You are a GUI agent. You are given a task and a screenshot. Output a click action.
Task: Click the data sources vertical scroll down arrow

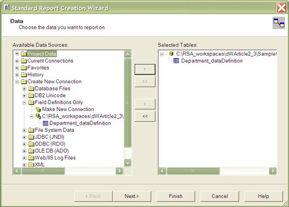127,163
